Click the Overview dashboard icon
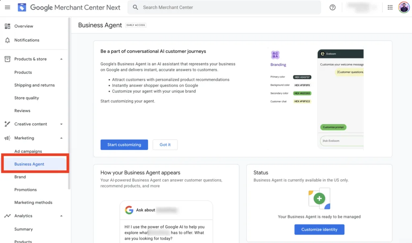 pos(7,26)
